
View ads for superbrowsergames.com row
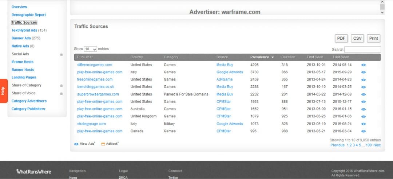364,95
